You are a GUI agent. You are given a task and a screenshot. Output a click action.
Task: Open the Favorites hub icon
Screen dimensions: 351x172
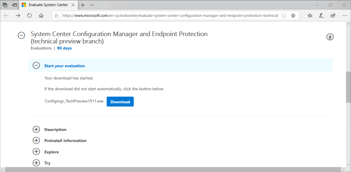pos(310,15)
